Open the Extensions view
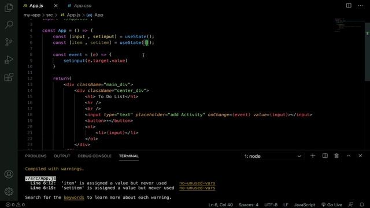Screen dimensions: 370x208 [x=9, y=77]
